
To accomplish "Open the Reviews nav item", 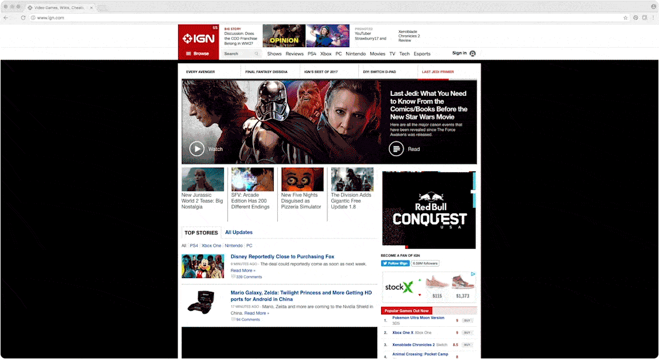I will (x=294, y=54).
